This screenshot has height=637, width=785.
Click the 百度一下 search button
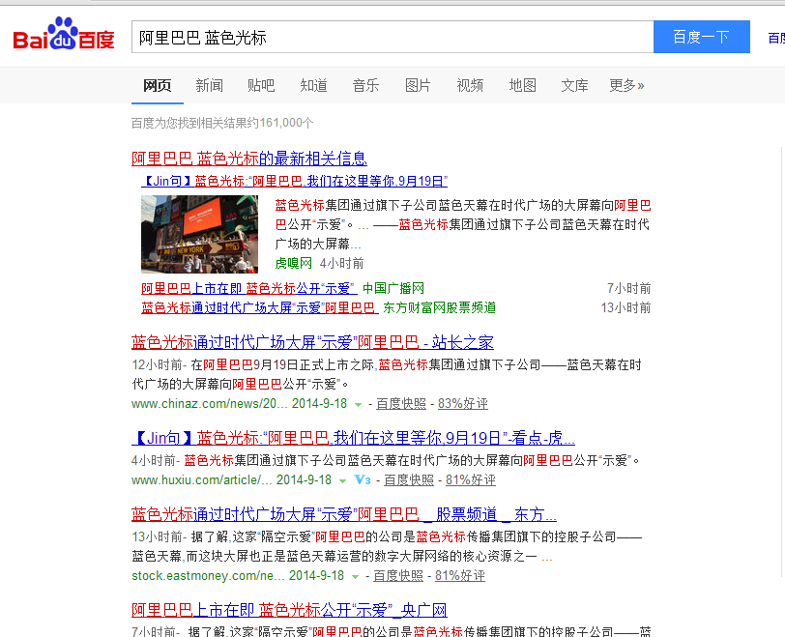(702, 37)
